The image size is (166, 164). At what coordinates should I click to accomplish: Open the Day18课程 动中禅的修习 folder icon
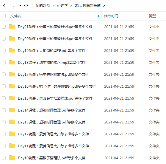(12, 62)
